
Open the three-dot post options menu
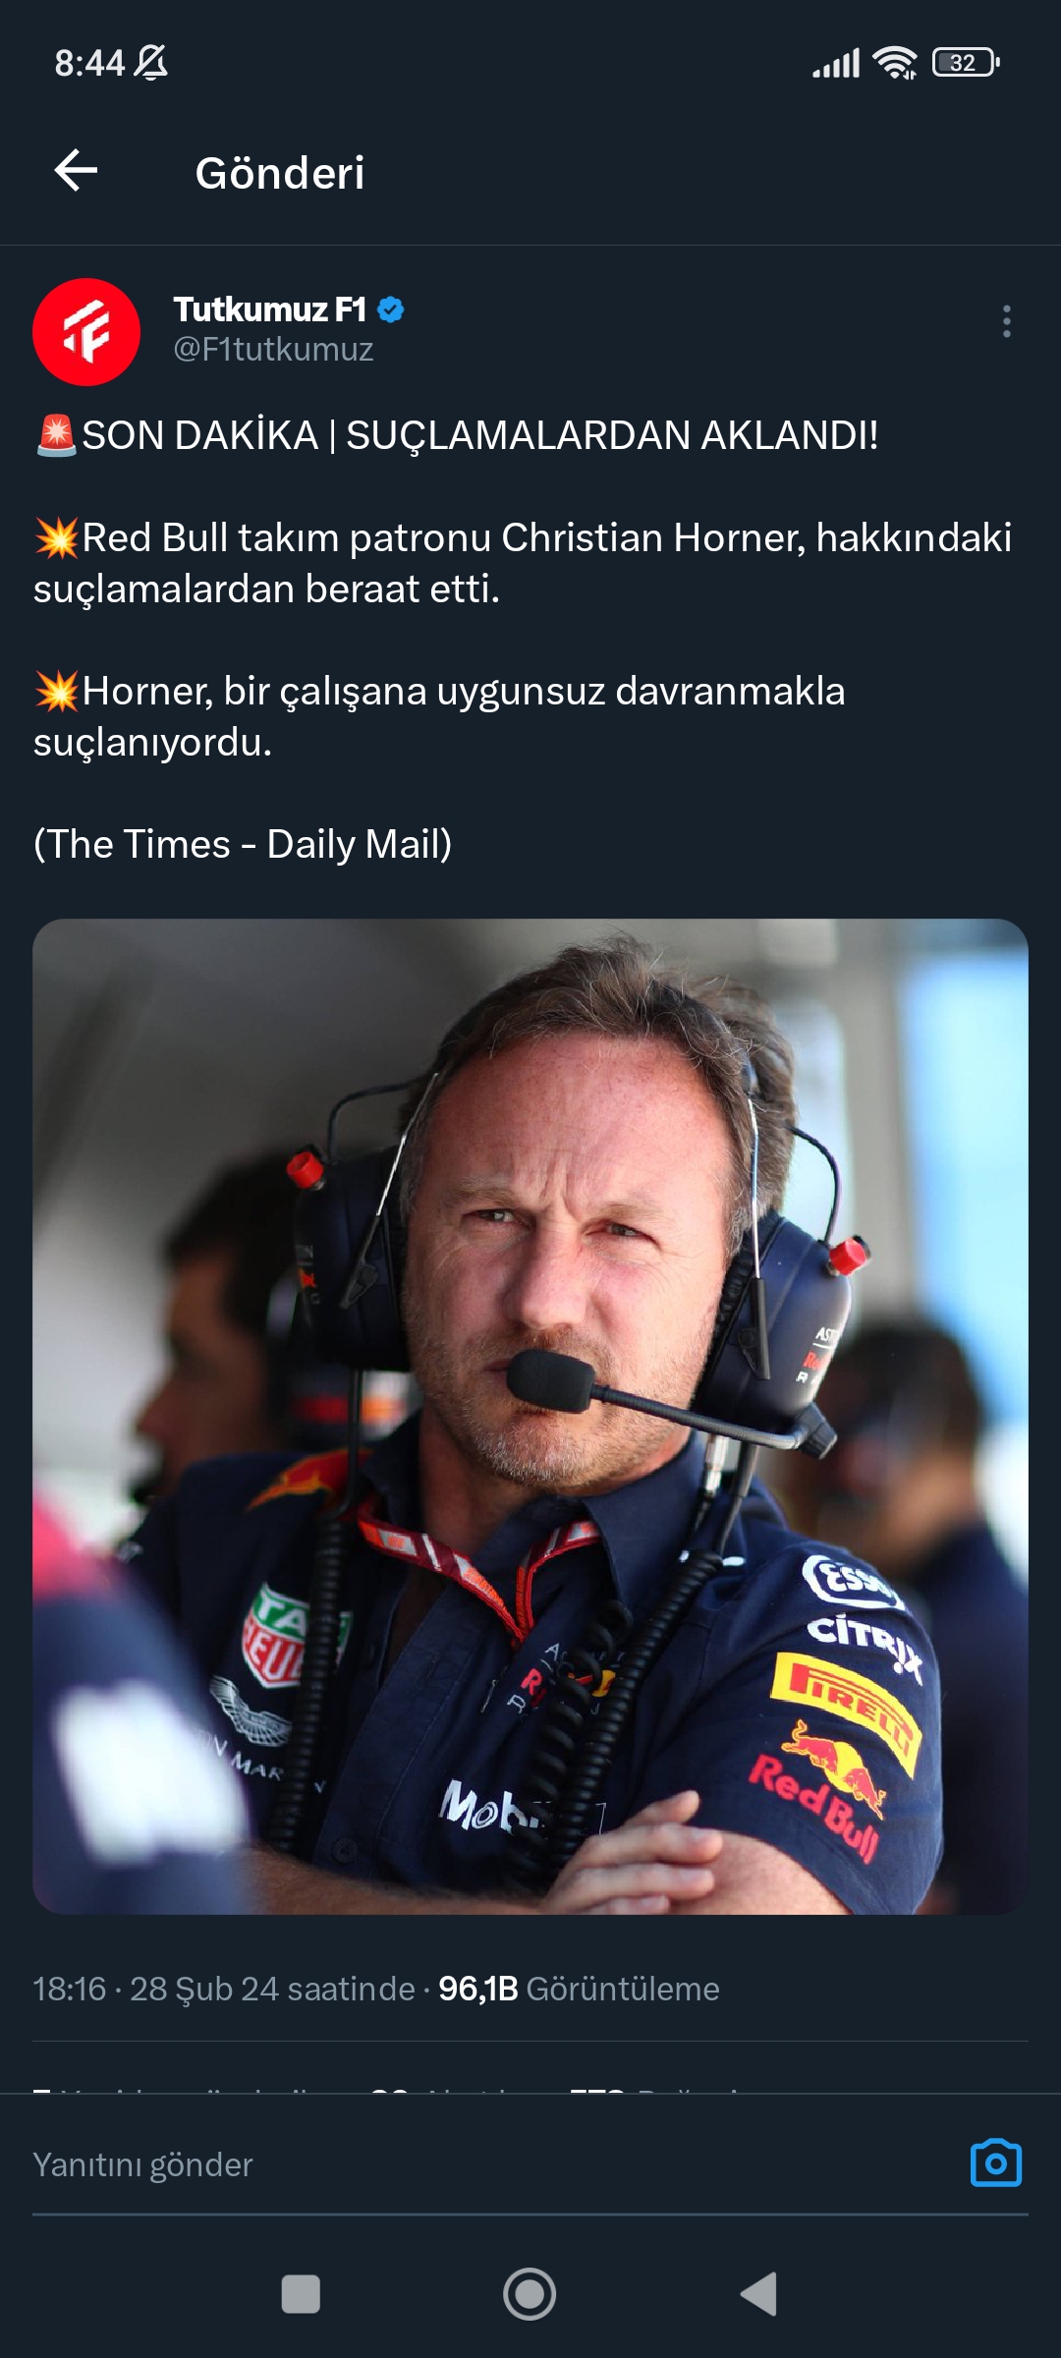coord(1006,321)
